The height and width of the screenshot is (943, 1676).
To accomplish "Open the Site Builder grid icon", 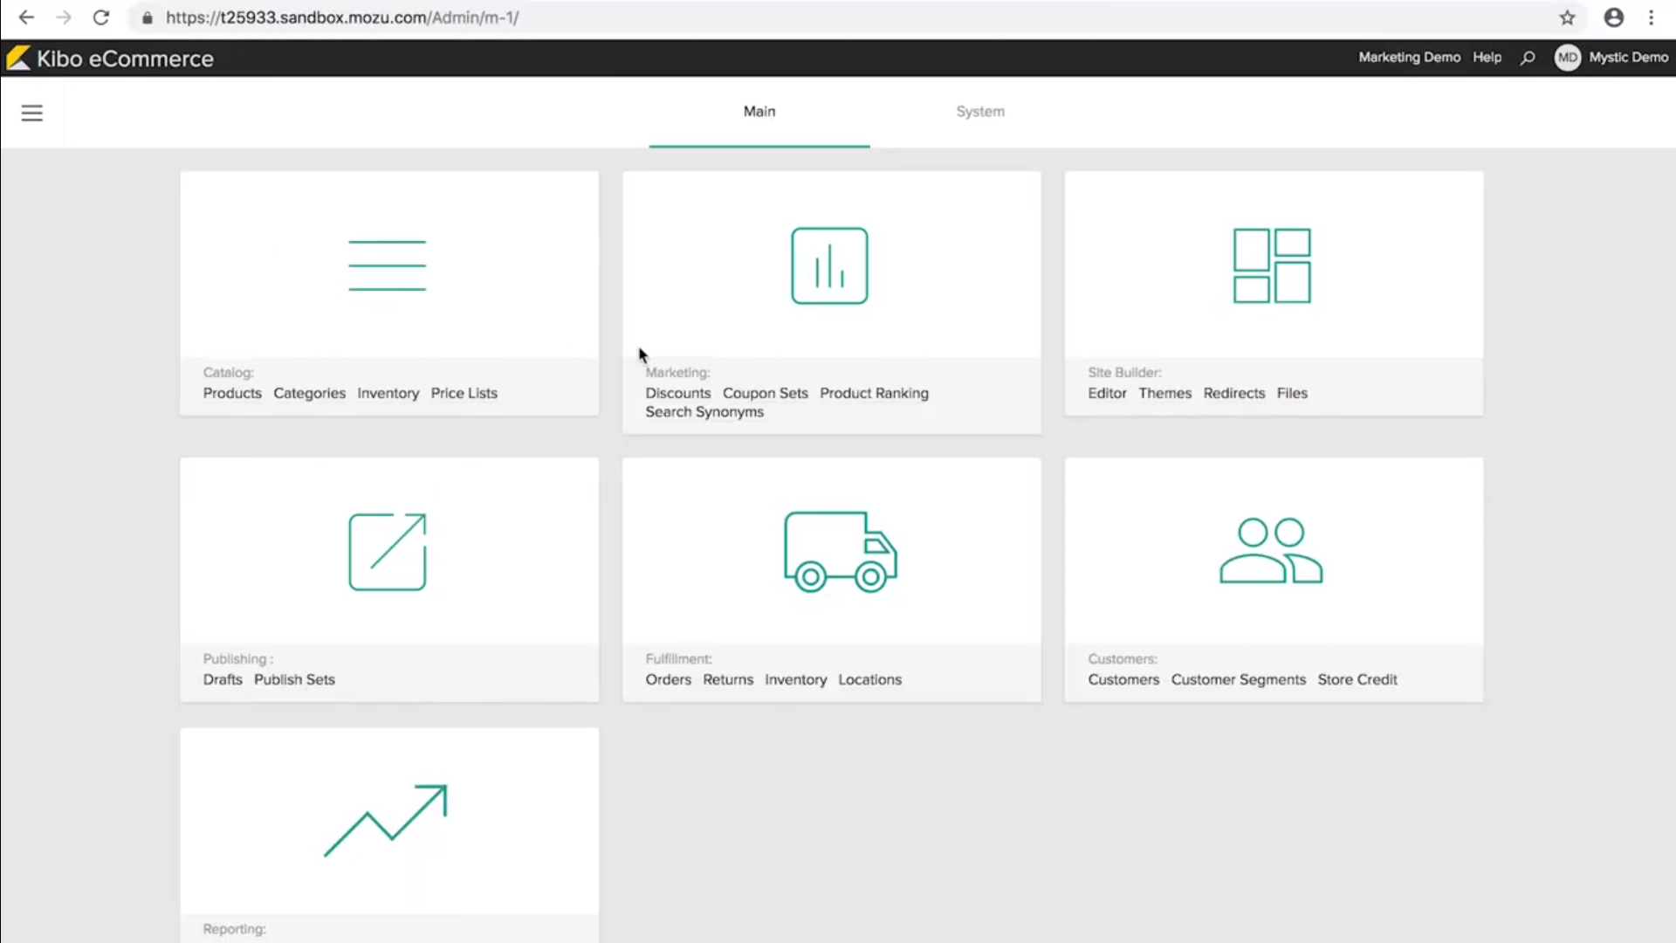I will 1272,265.
